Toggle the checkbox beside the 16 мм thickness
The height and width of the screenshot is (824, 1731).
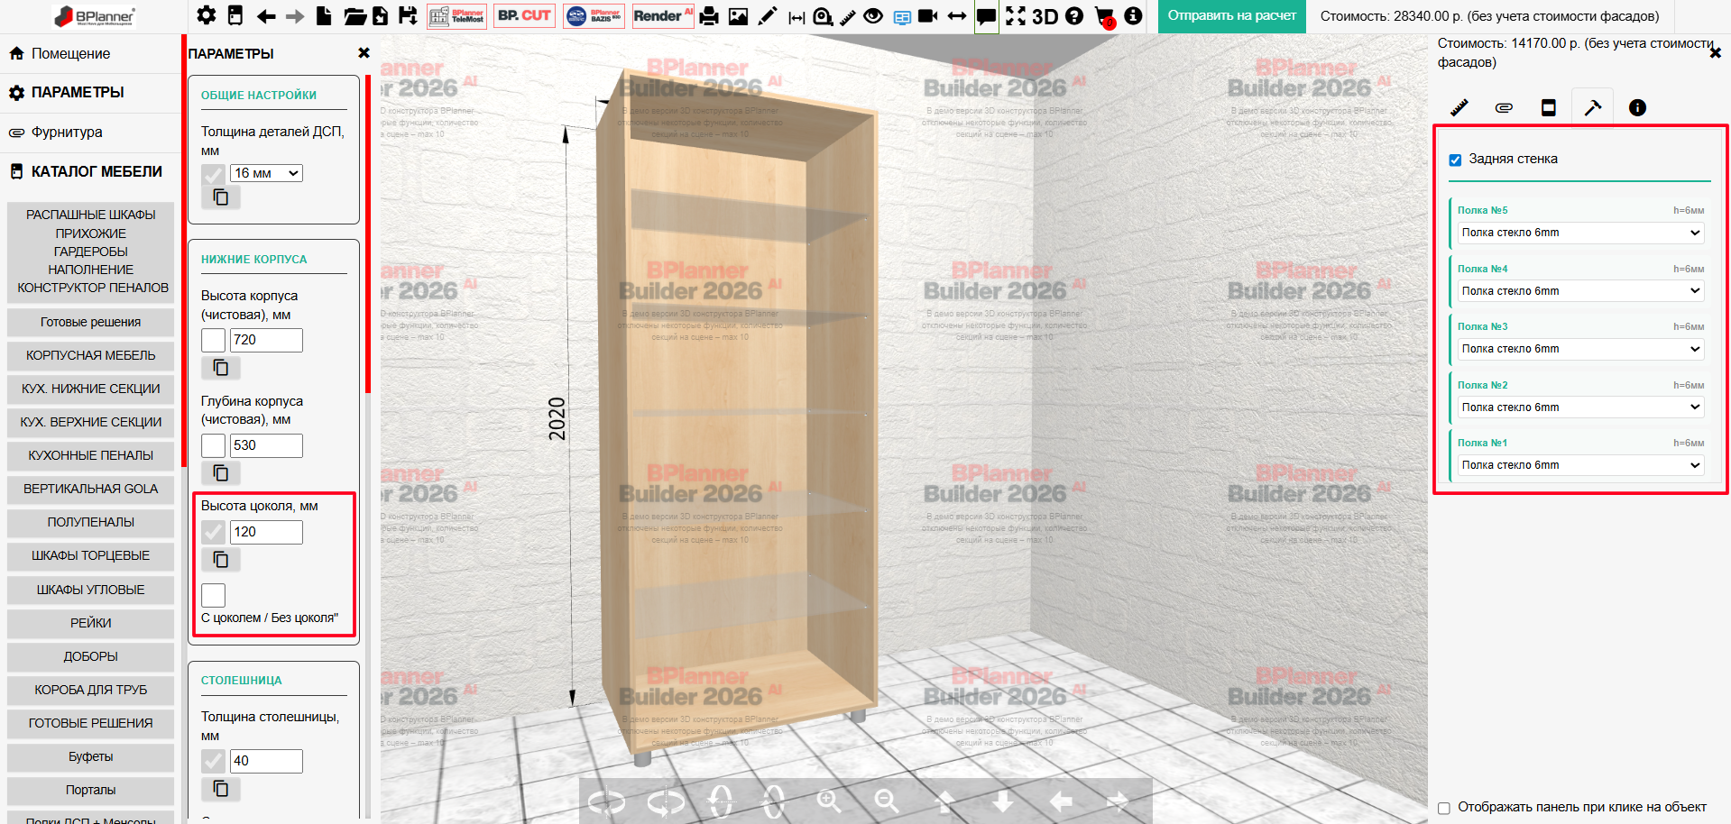(214, 173)
